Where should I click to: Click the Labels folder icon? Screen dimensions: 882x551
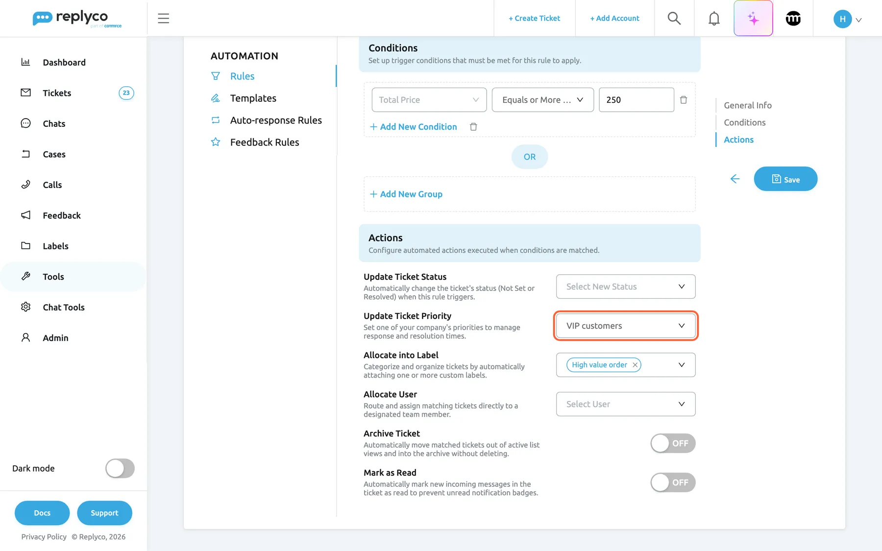tap(25, 246)
